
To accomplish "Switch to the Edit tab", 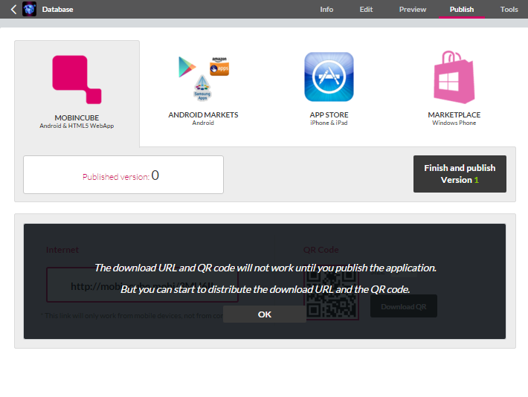I will [366, 10].
